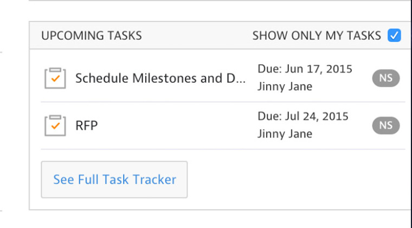
Task: Click the Schedule Milestones task clipboard icon
Action: (x=55, y=78)
